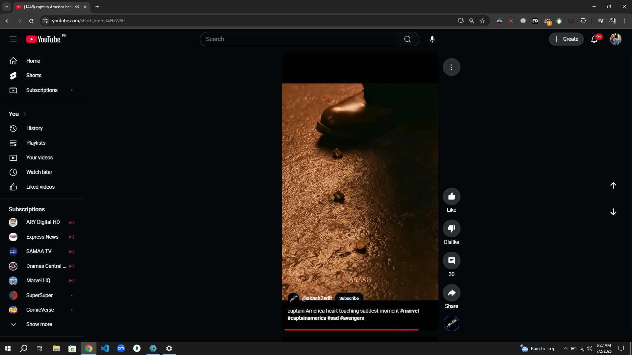Open Zoom from taskbar
Screen dimensions: 632x355
[121, 348]
